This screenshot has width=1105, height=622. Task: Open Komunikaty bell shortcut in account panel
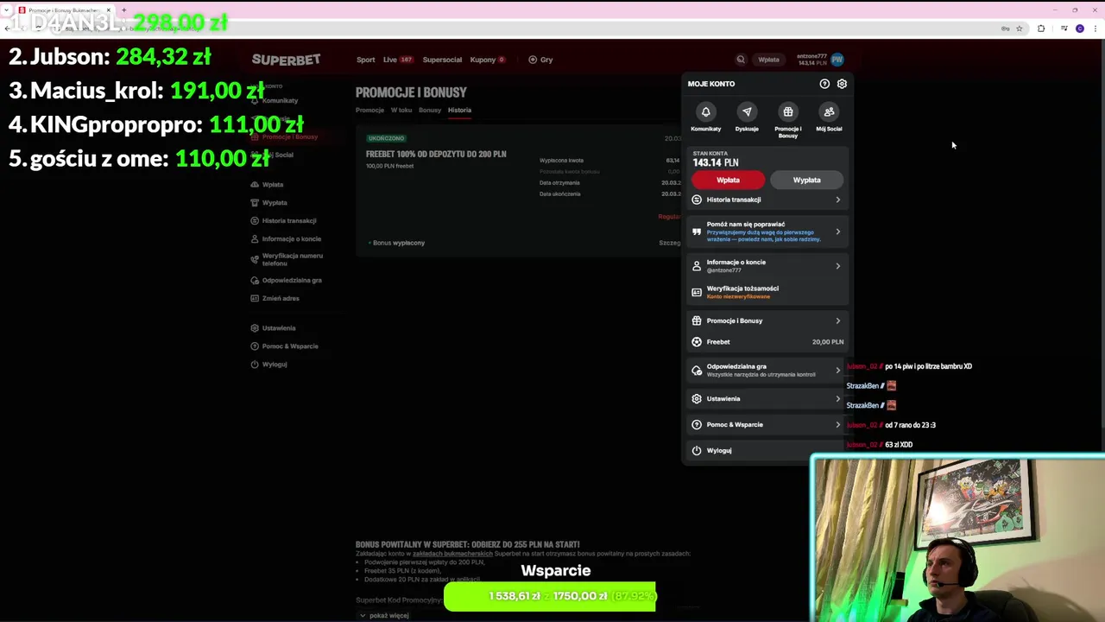click(705, 111)
